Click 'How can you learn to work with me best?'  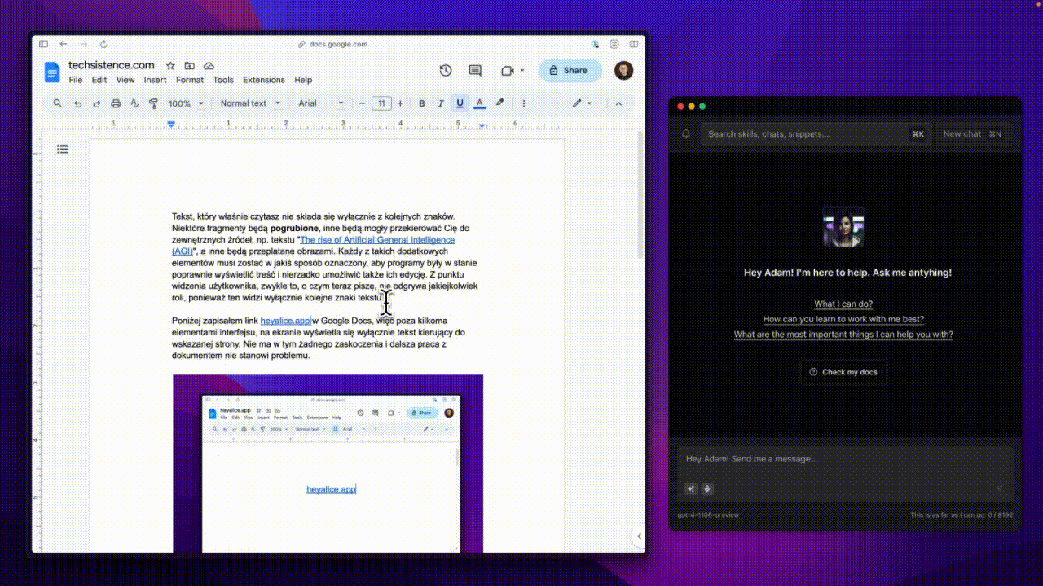(843, 319)
